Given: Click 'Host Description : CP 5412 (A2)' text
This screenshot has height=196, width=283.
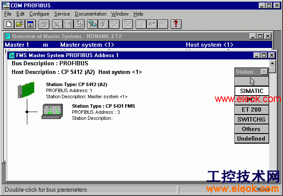Looking at the screenshot, I should click(53, 72).
